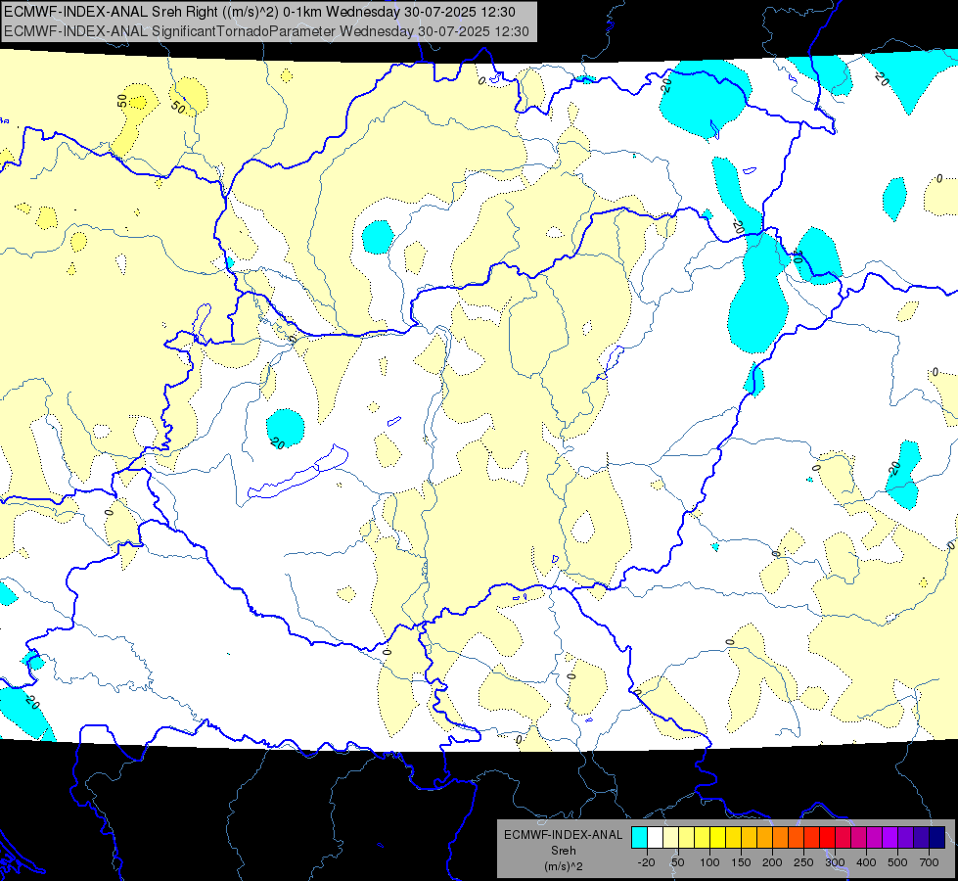The image size is (958, 881).
Task: Select the cyan legend color swatch
Action: tap(639, 838)
